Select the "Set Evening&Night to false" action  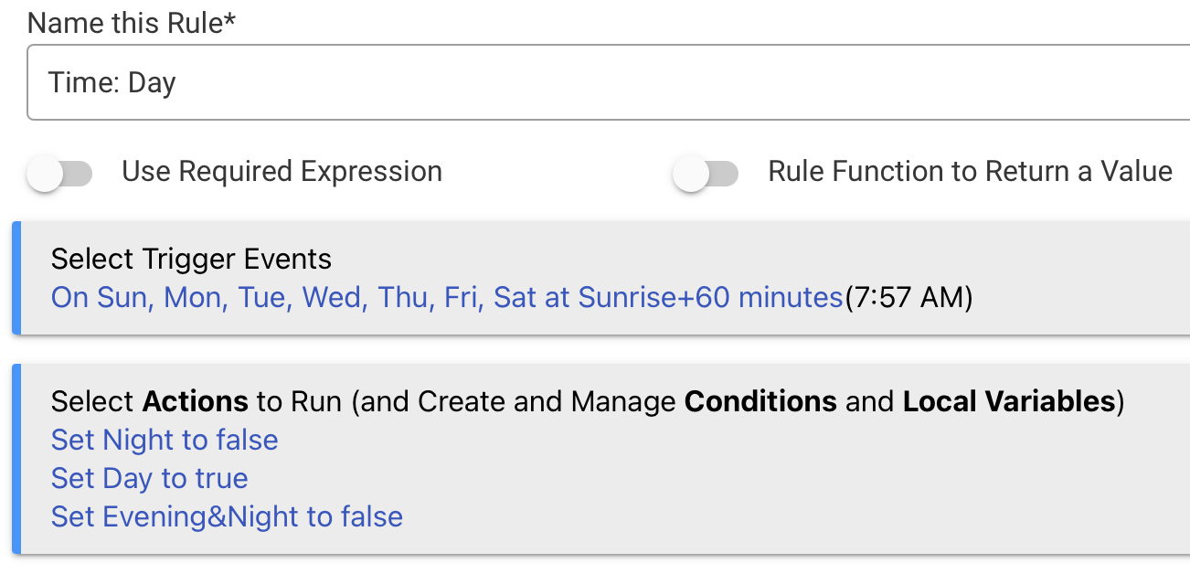click(x=227, y=517)
